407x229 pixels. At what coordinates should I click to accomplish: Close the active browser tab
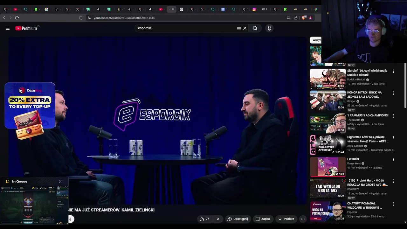(x=173, y=10)
